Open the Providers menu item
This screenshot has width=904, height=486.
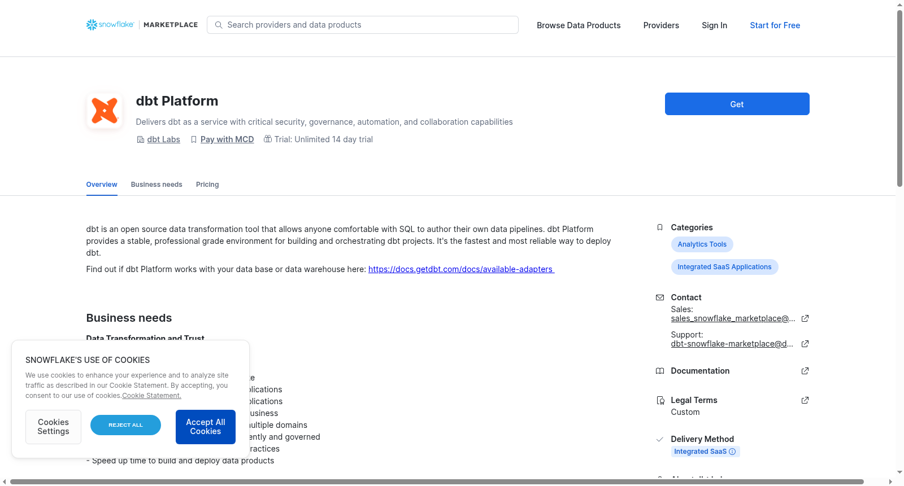(x=661, y=25)
